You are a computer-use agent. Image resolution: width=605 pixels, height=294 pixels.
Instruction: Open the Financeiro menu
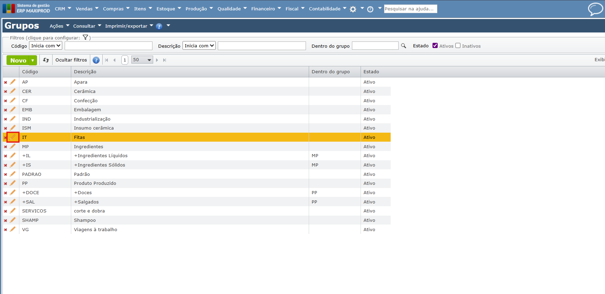266,9
